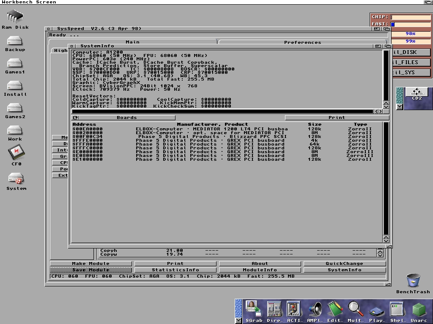The image size is (433, 324).
Task: Click the Copyh 21.00 result row
Action: [237, 251]
